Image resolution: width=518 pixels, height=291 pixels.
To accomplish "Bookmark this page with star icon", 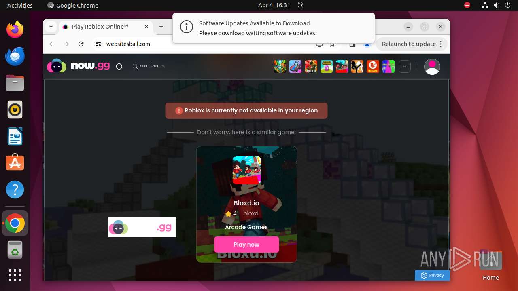I will (x=332, y=44).
